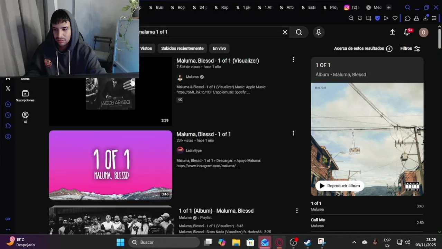The image size is (442, 249).
Task: Open the Tú section in YouTube sidebar
Action: point(25,117)
